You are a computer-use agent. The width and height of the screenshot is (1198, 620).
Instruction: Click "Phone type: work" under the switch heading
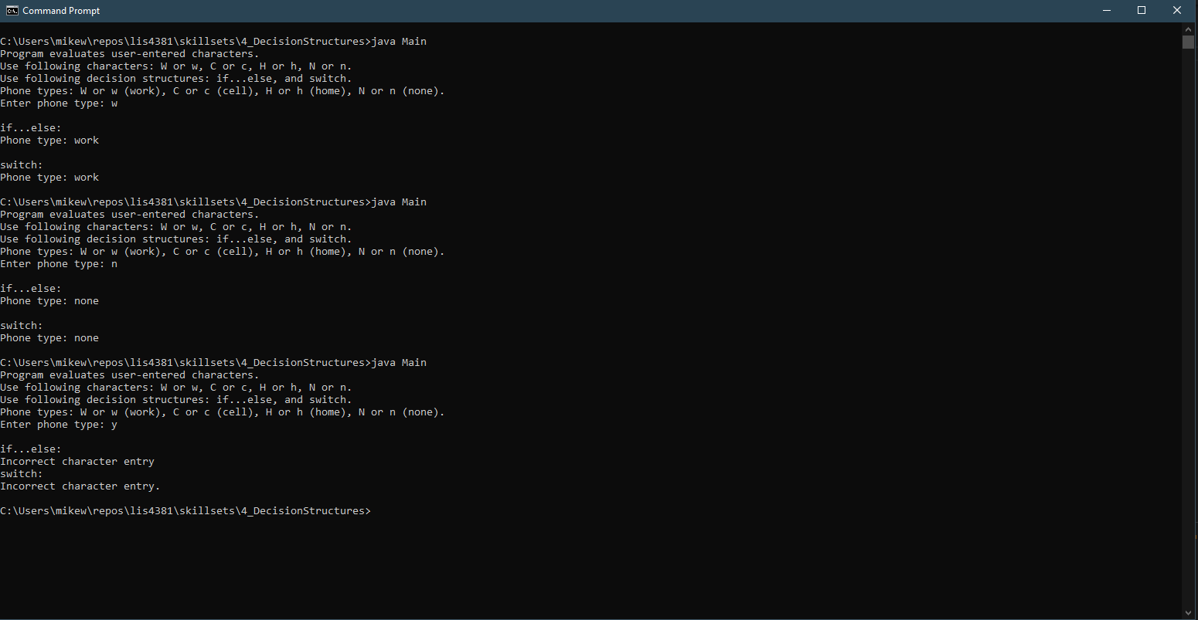49,178
